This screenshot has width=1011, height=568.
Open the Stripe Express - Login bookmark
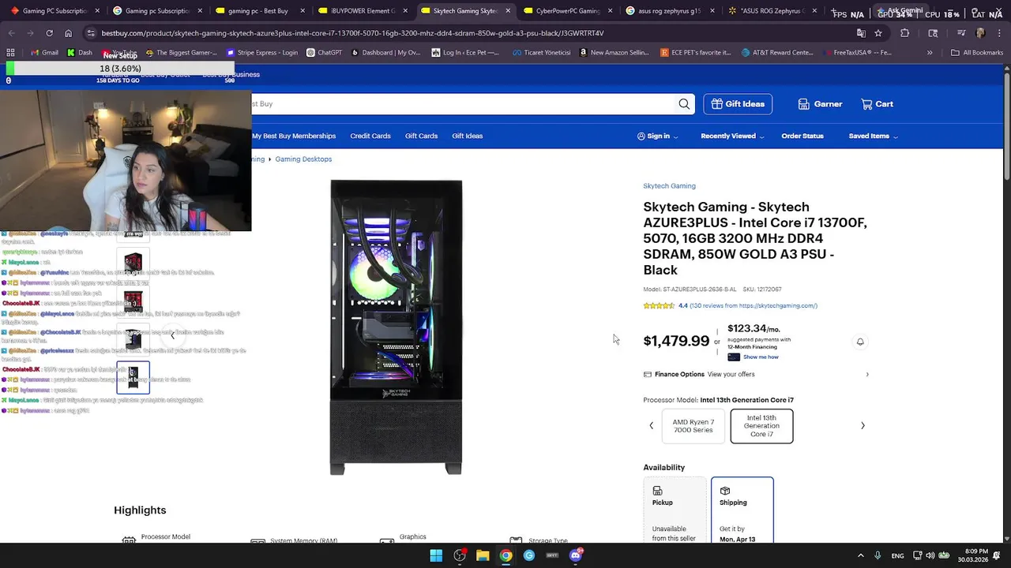coord(262,53)
